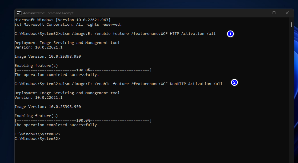The height and width of the screenshot is (163, 298).
Task: Click the first 100.0% progress bar
Action: 83,70
